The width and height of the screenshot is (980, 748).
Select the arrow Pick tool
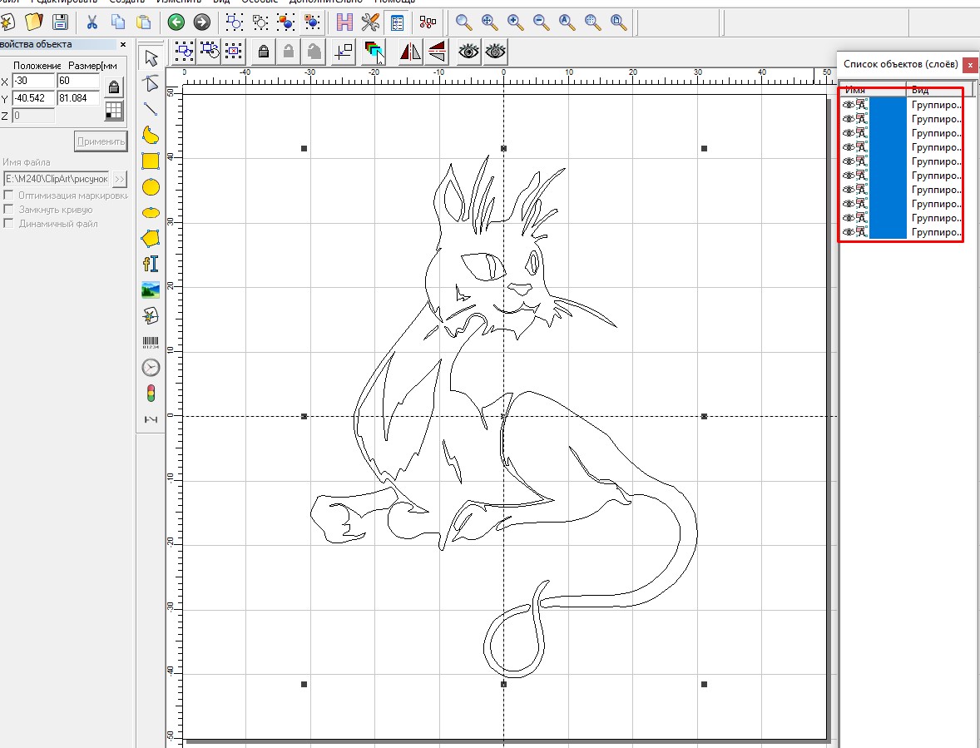[151, 57]
